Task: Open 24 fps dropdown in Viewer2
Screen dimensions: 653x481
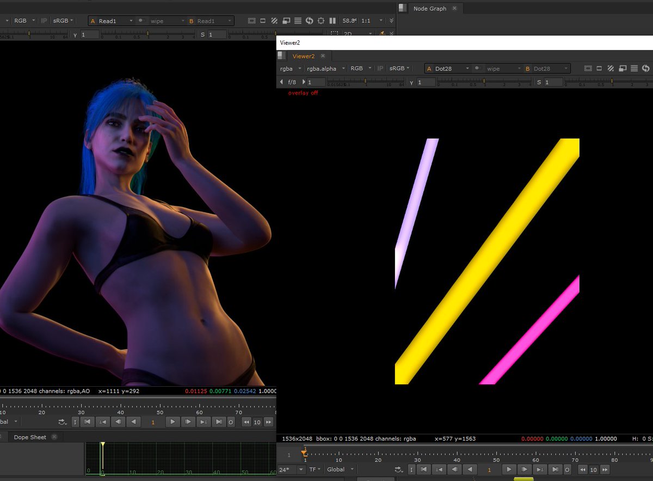Action: [291, 470]
